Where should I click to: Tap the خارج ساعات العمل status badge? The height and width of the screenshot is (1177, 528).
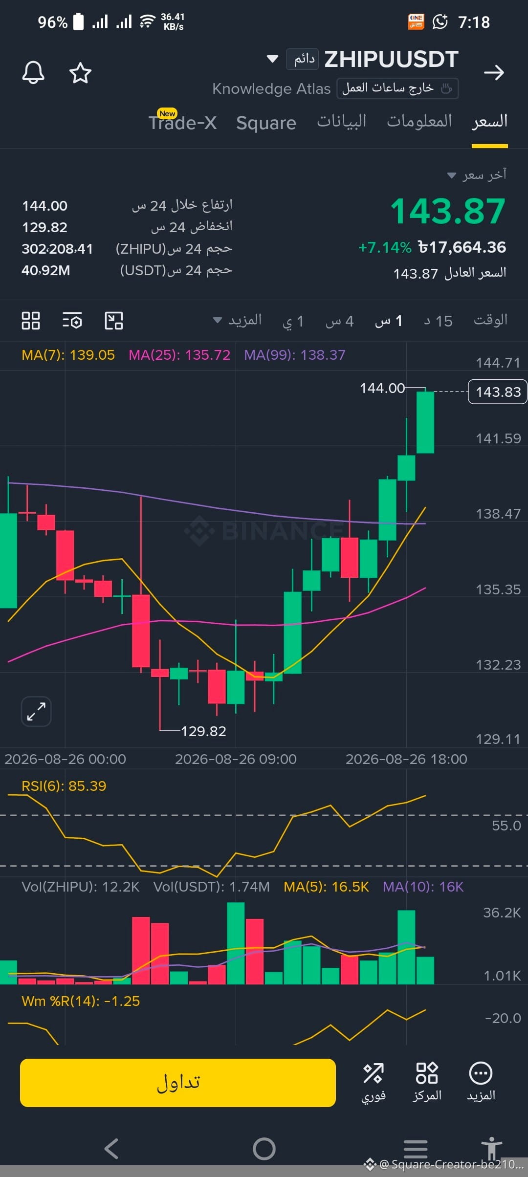(397, 88)
